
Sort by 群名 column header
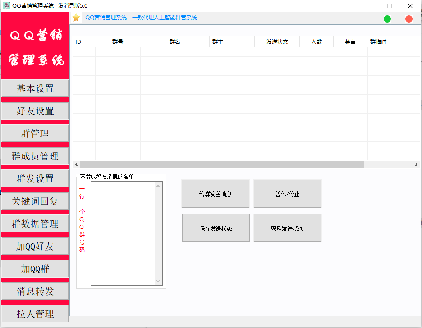pyautogui.click(x=175, y=41)
